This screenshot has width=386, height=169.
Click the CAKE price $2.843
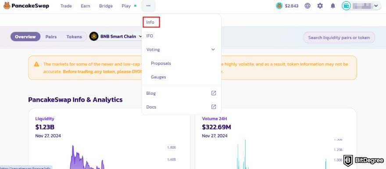coord(291,6)
